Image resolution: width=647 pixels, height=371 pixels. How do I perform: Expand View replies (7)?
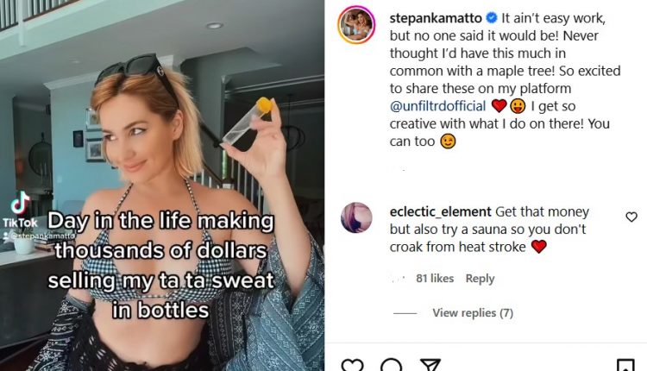click(x=472, y=312)
